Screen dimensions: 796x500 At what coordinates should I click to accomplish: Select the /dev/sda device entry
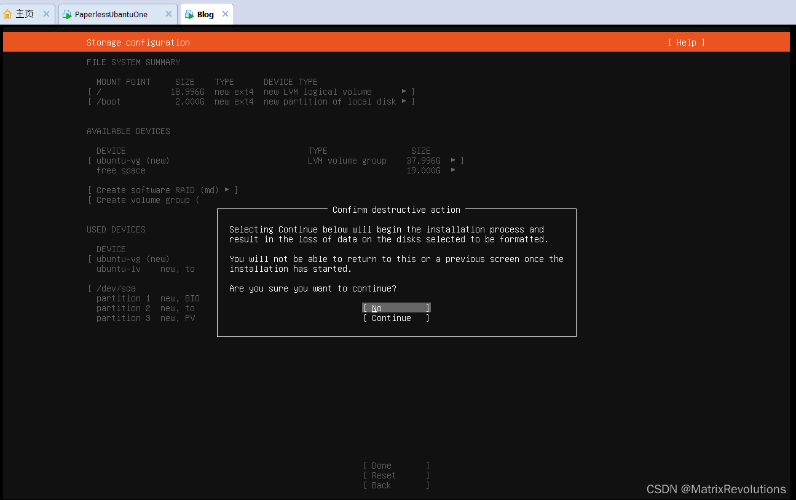pos(116,288)
